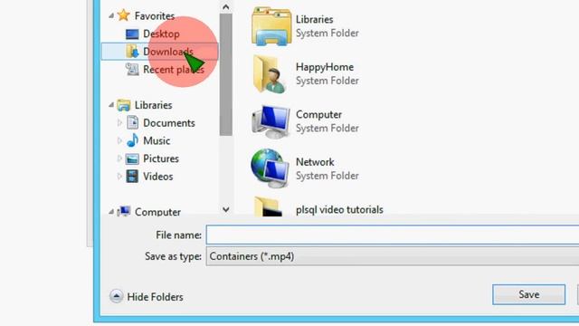The width and height of the screenshot is (579, 326).
Task: Select the Pictures library label
Action: (161, 158)
